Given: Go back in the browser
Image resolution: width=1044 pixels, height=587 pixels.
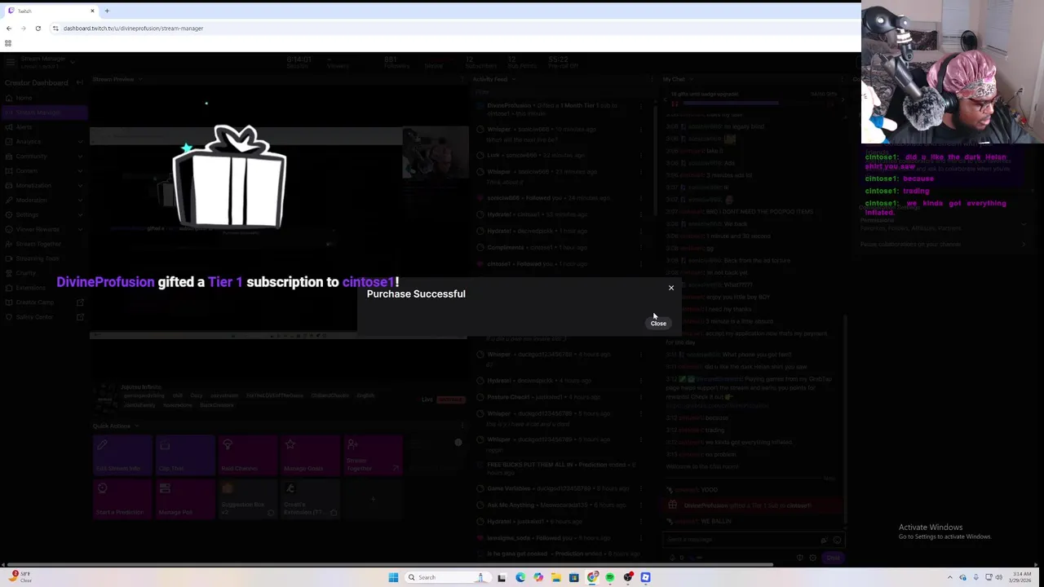Looking at the screenshot, I should pos(9,29).
